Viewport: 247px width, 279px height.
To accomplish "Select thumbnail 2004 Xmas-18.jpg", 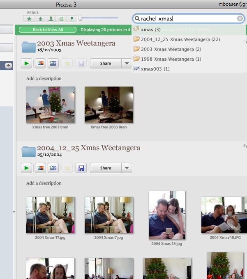I will point(167,215).
